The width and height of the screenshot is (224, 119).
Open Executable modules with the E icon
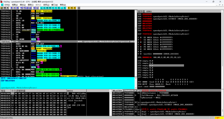(x=44, y=8)
